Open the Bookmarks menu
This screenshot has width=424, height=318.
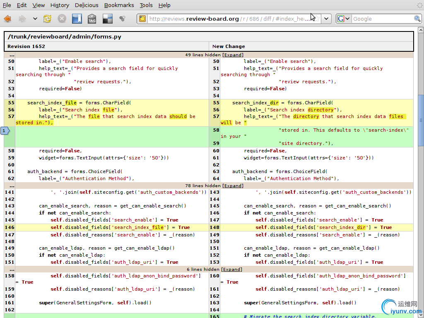coord(119,5)
